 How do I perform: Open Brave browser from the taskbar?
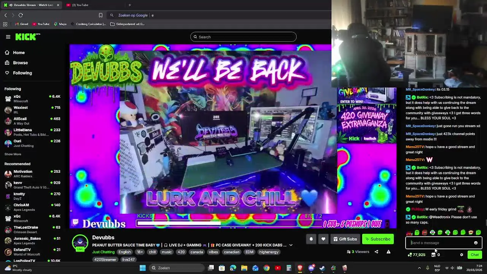coord(300,268)
